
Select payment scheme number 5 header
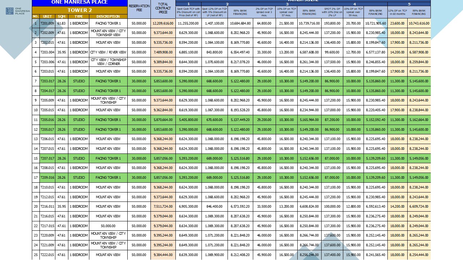pos(409,4)
